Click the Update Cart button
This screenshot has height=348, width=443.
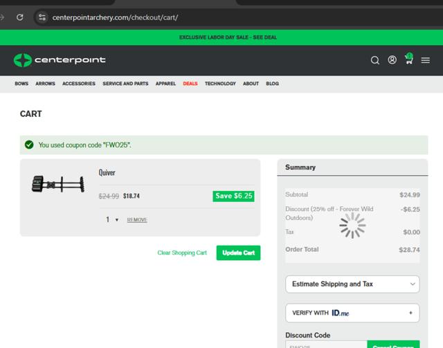coord(238,253)
